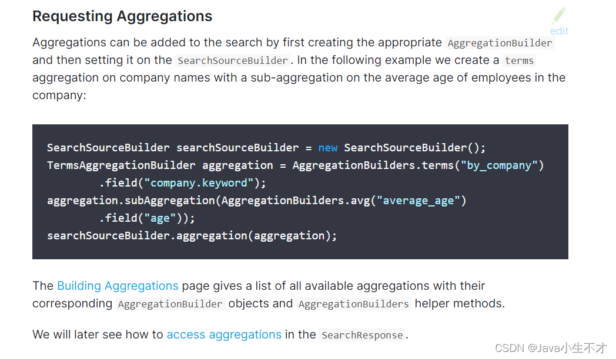Click the TermsAggregationBuilder word in code
Viewport: 616px width, 359px height.
pos(121,165)
